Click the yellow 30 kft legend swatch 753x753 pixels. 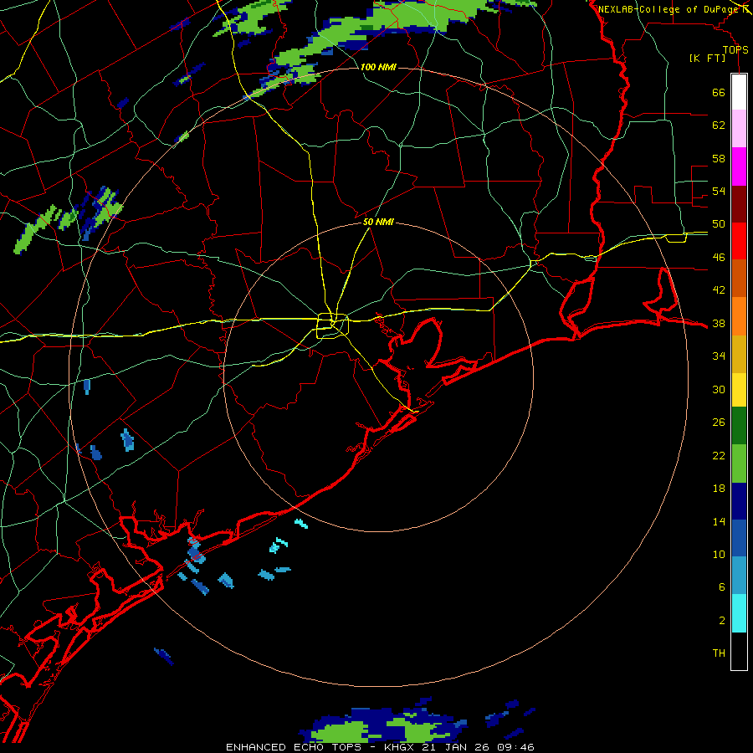pos(739,390)
